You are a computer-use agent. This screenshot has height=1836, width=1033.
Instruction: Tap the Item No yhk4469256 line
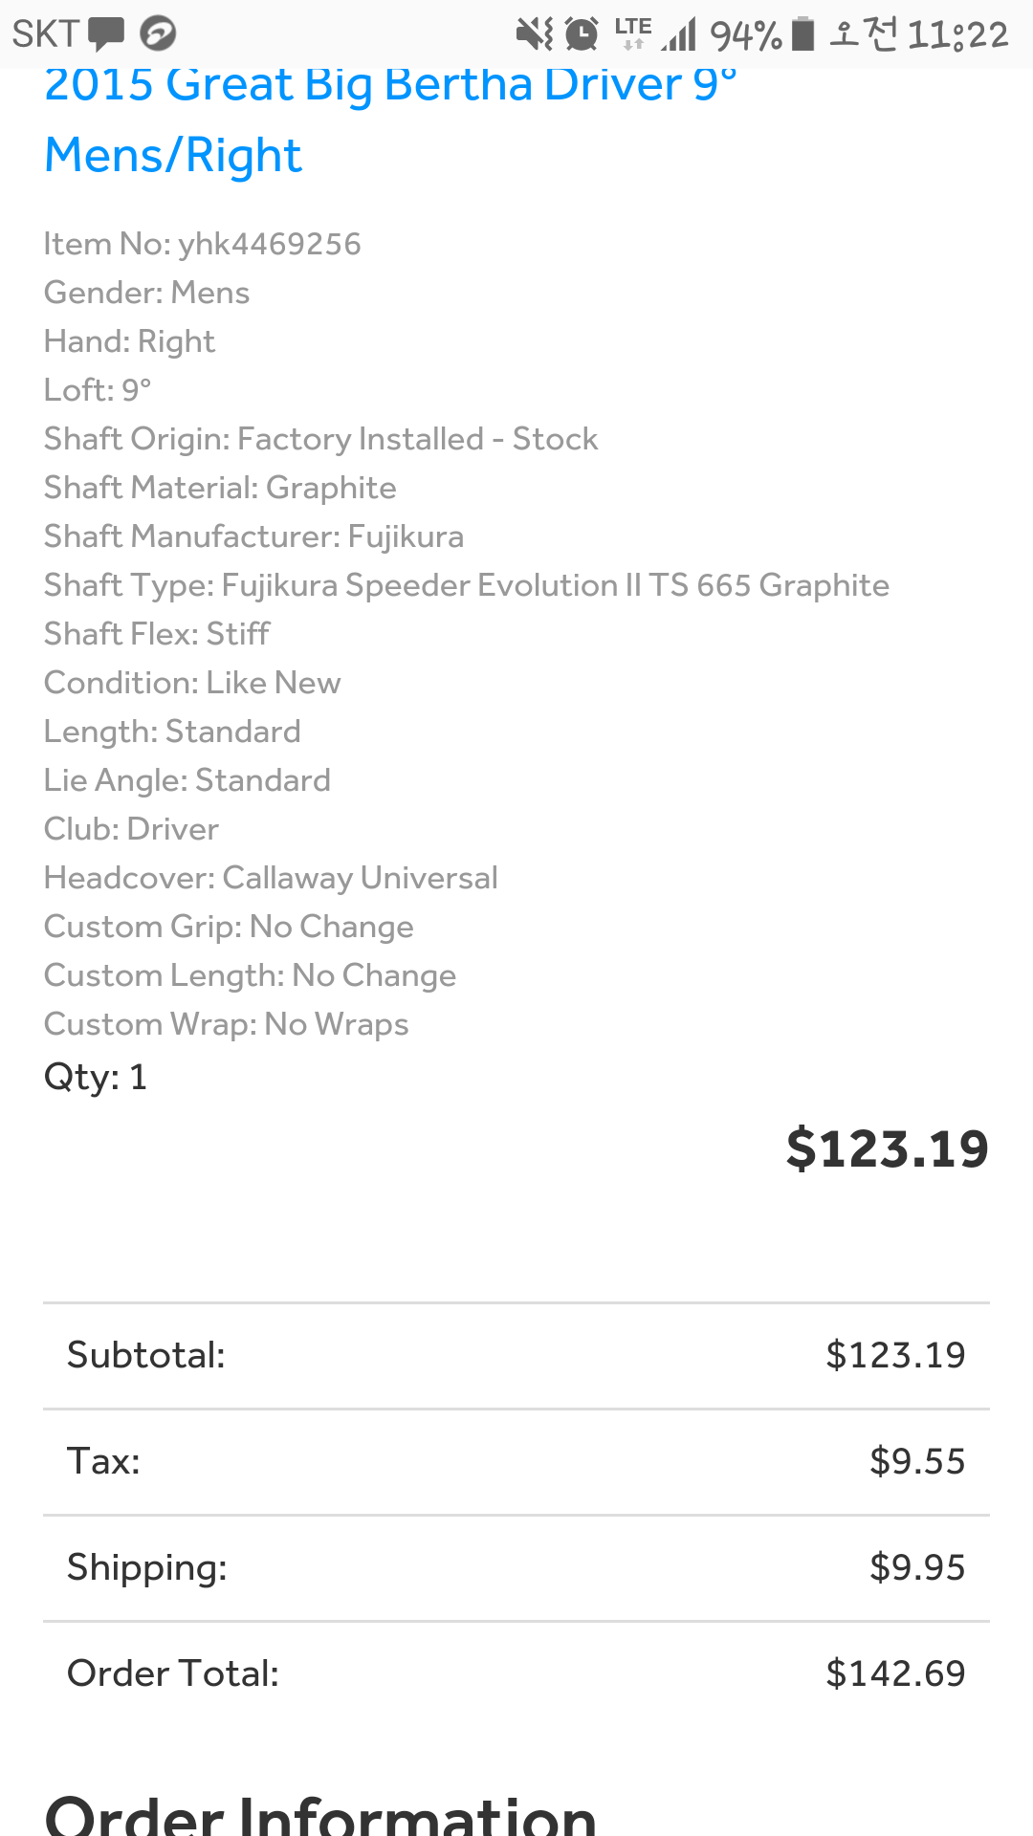(203, 244)
